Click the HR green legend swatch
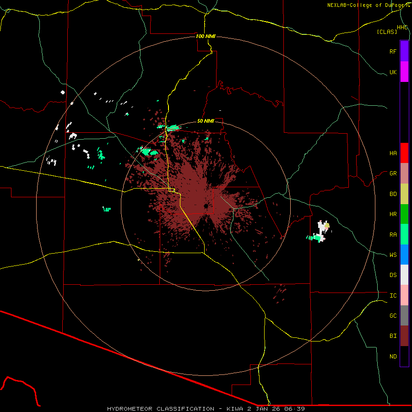The width and height of the screenshot is (412, 412). pos(404,214)
